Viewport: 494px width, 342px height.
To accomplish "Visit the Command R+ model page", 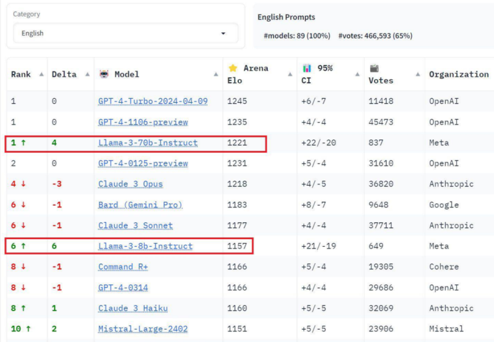I will coord(123,267).
